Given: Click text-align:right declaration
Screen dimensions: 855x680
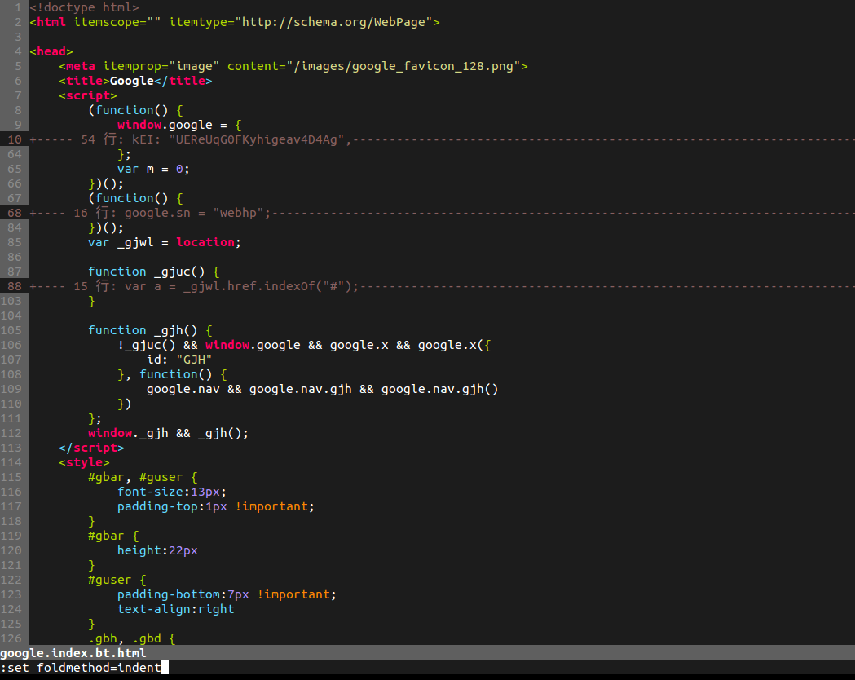Looking at the screenshot, I should click(x=175, y=610).
